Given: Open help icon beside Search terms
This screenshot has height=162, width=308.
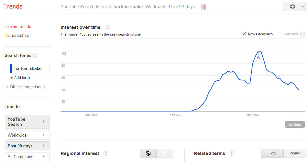Looking at the screenshot, I should tap(35, 56).
